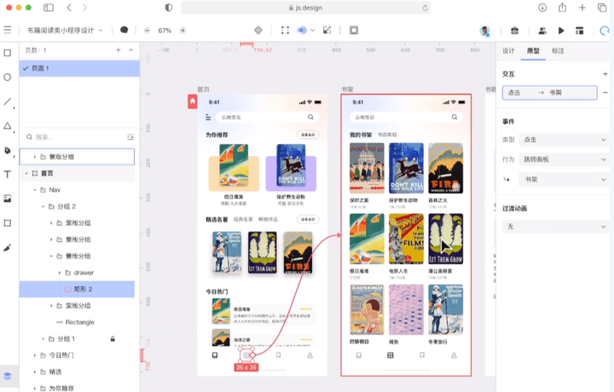This screenshot has width=614, height=392.
Task: Toggle the browser sidebar
Action: pos(49,8)
